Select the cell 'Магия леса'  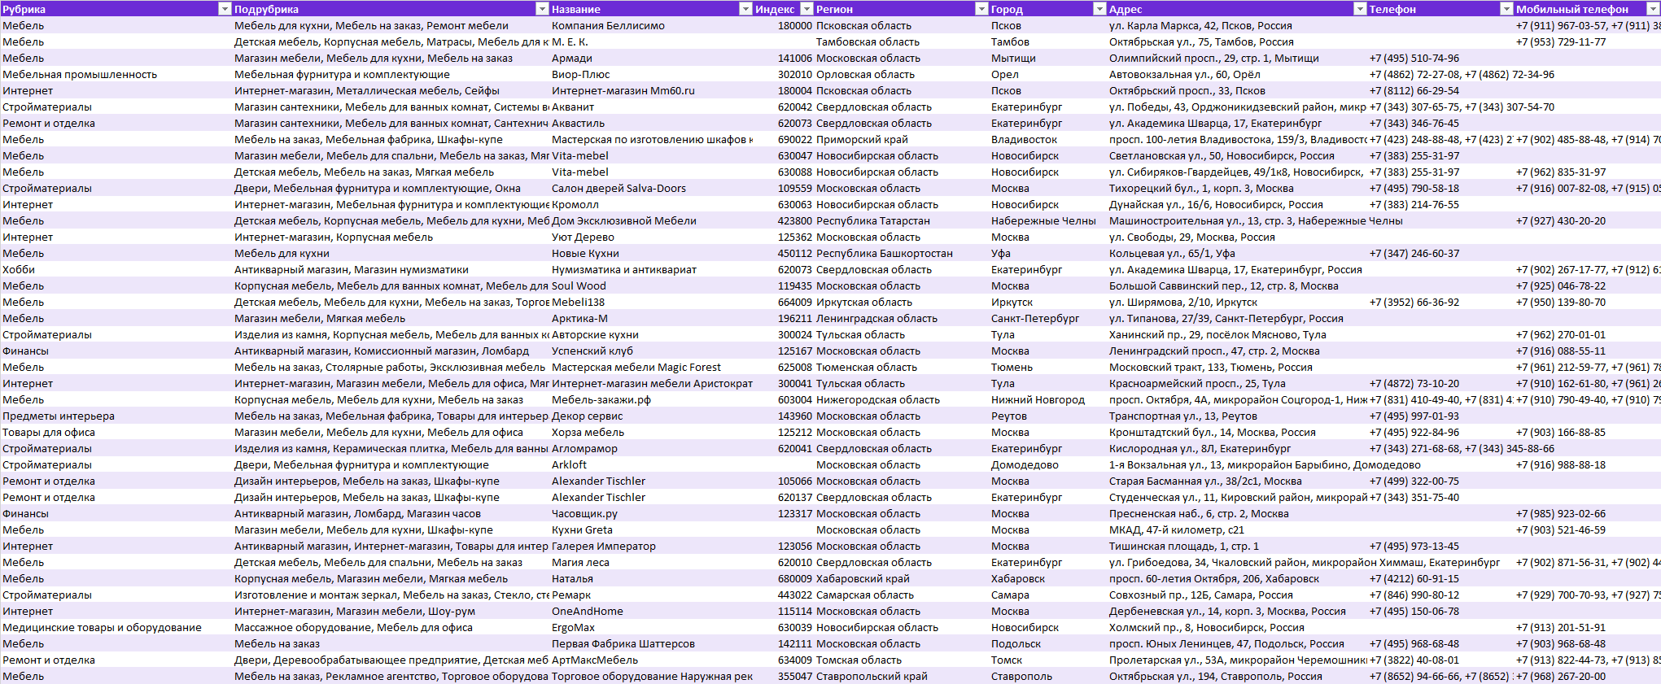click(651, 562)
